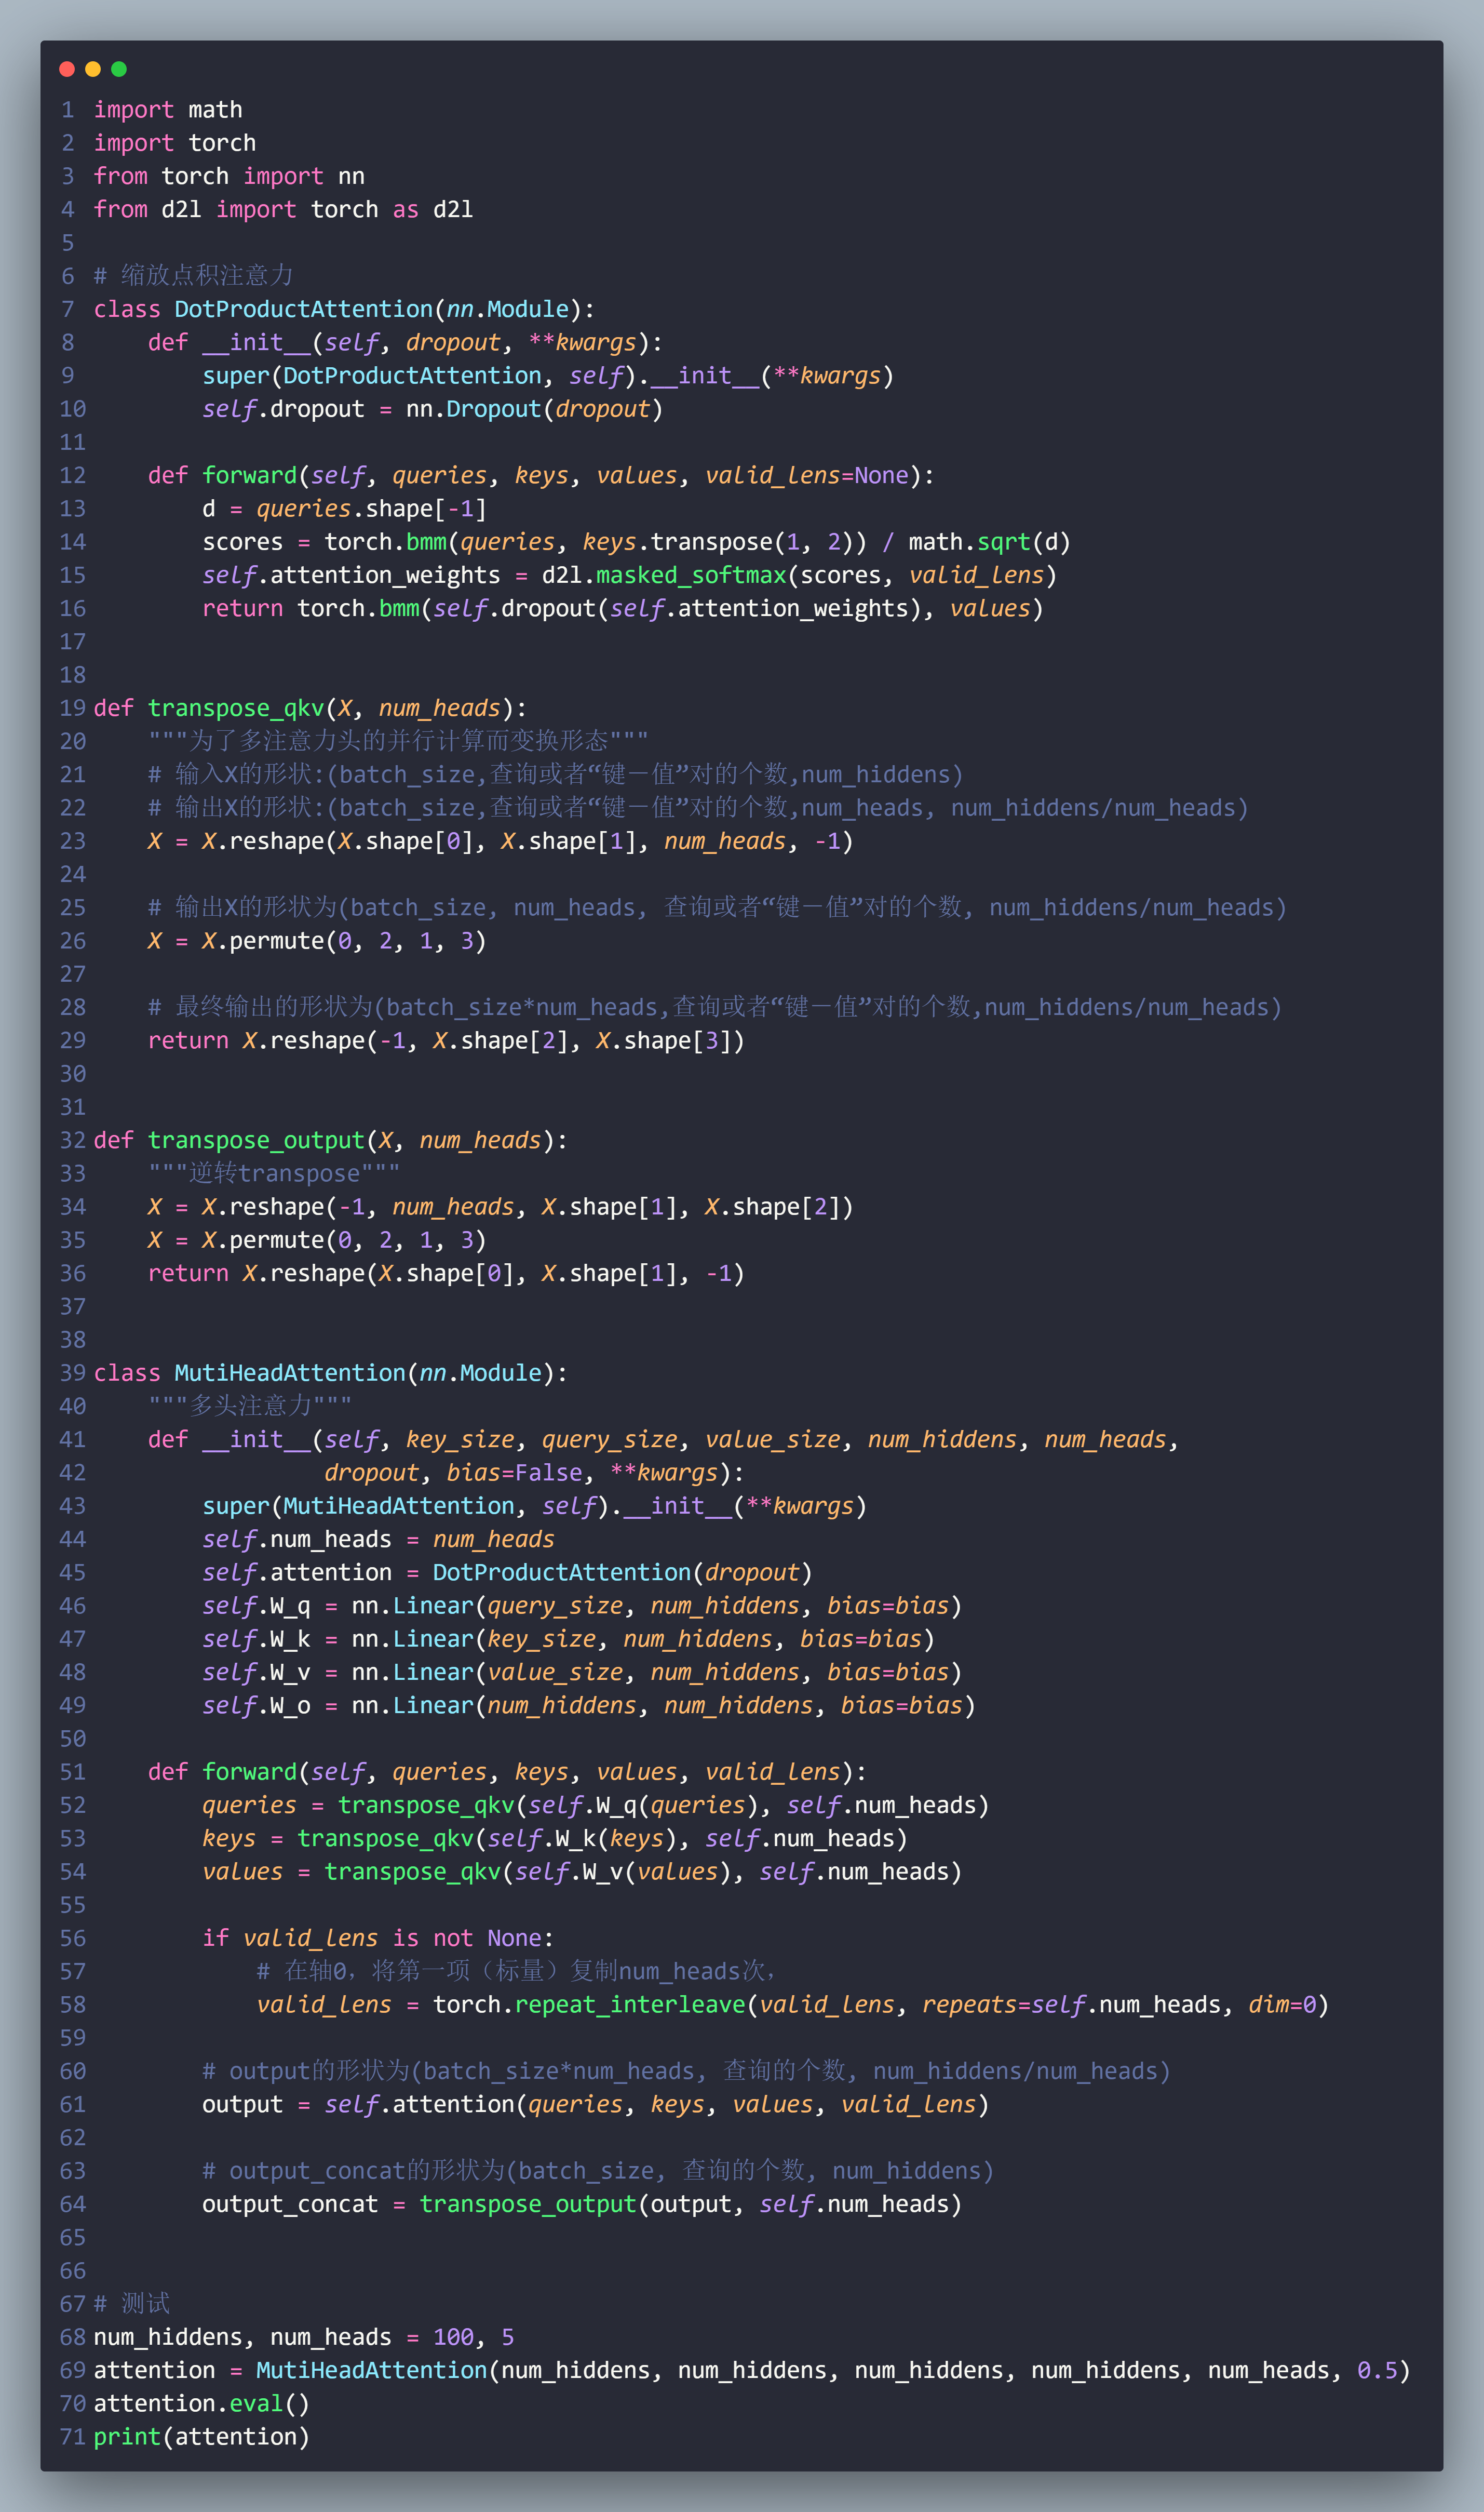Screen dimensions: 1484x2512
Task: Click the '# output的形状为' comment on line 60
Action: pyautogui.click(x=686, y=2071)
